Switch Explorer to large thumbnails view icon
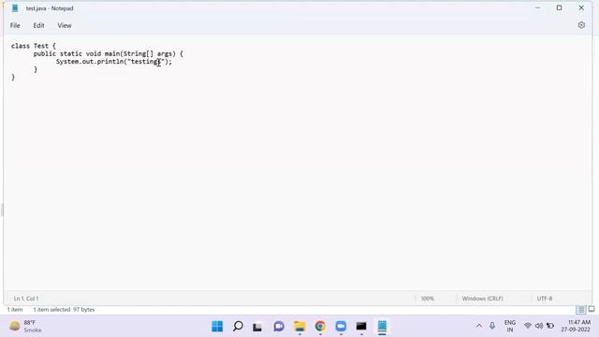 pyautogui.click(x=592, y=309)
